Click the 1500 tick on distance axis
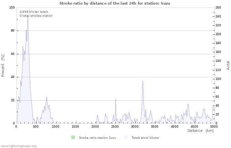Image resolution: width=231 pixels, height=148 pixels. coord(76,126)
